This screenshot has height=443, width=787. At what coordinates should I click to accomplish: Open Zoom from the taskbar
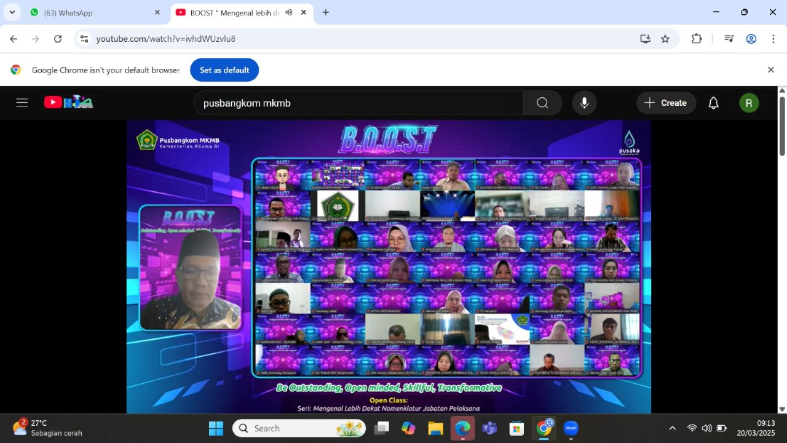pyautogui.click(x=571, y=428)
